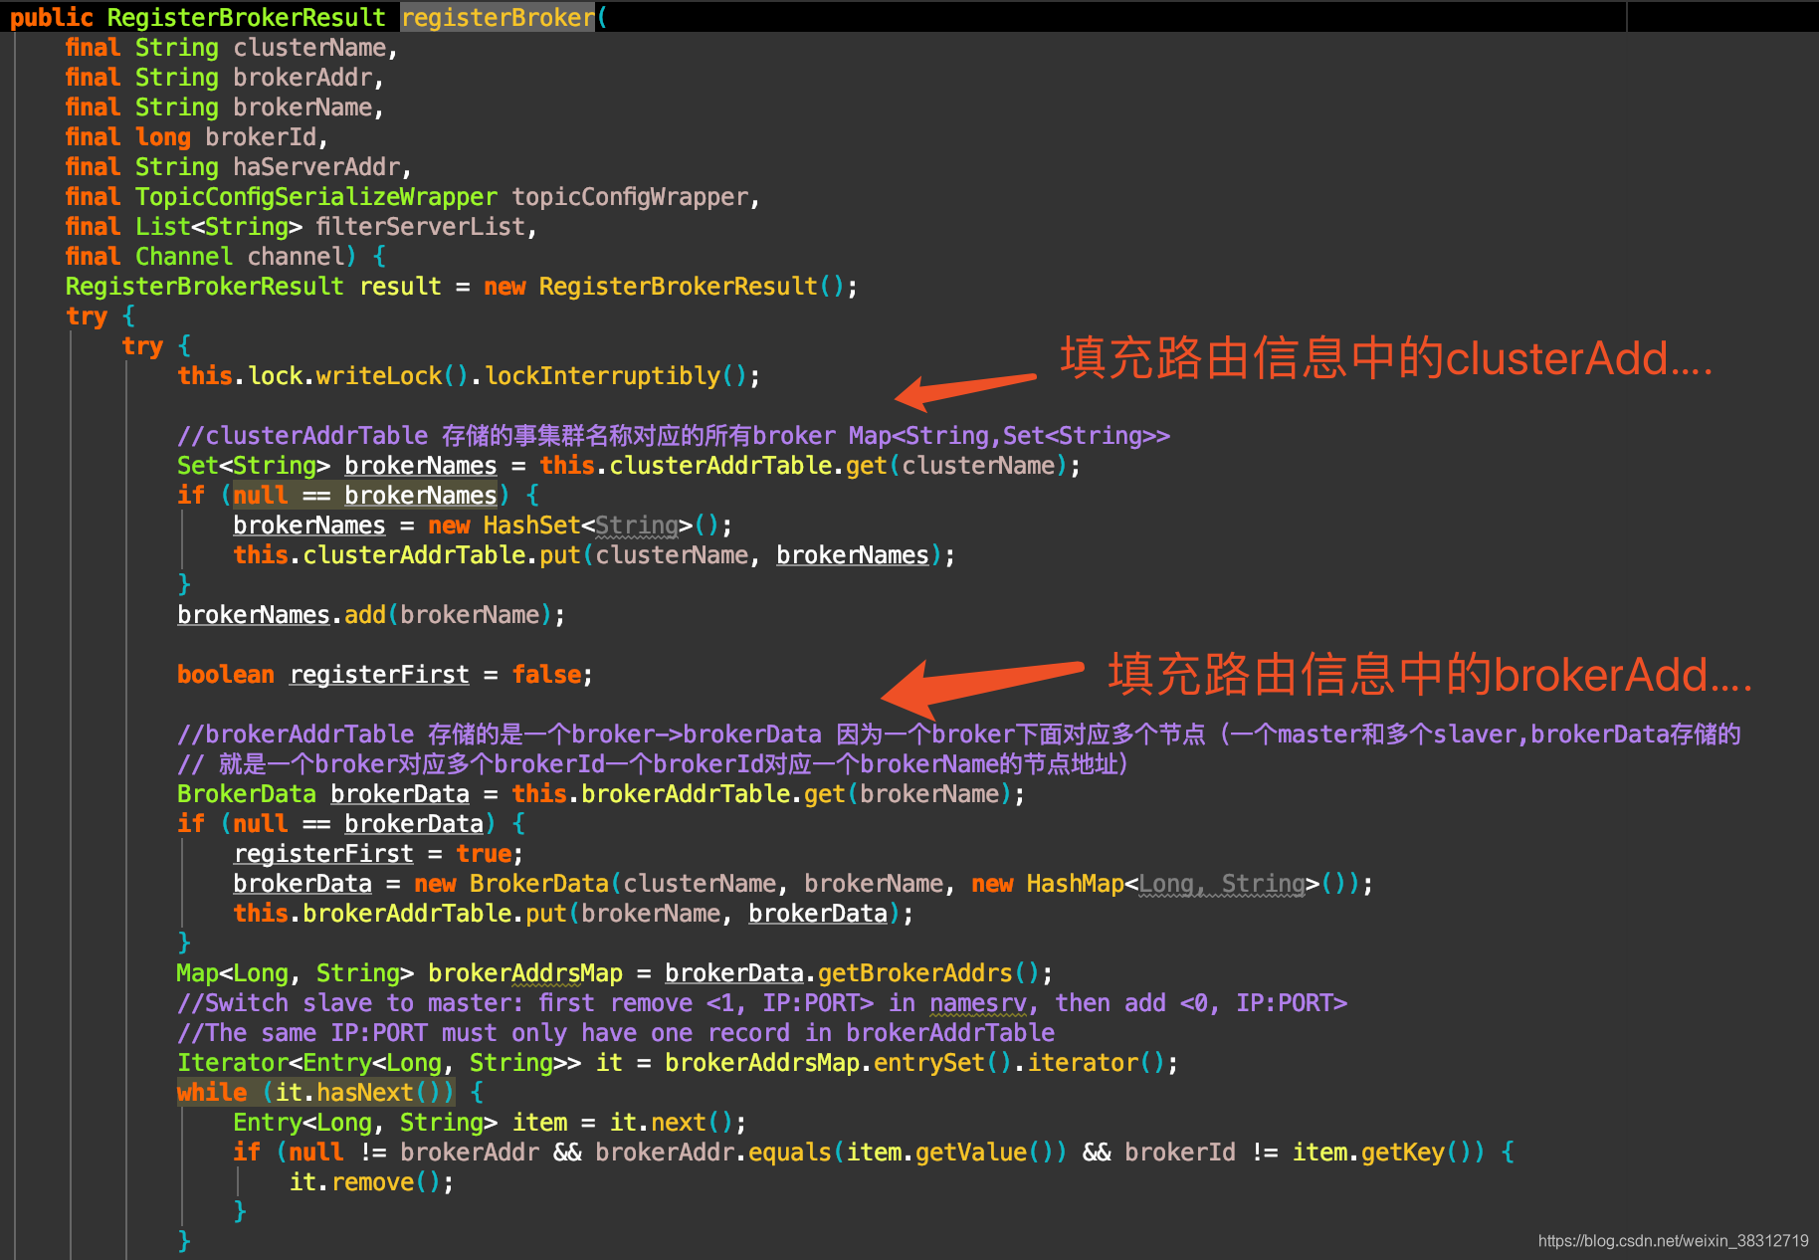Click Entry item = it.next() line
This screenshot has width=1819, height=1260.
point(490,1122)
